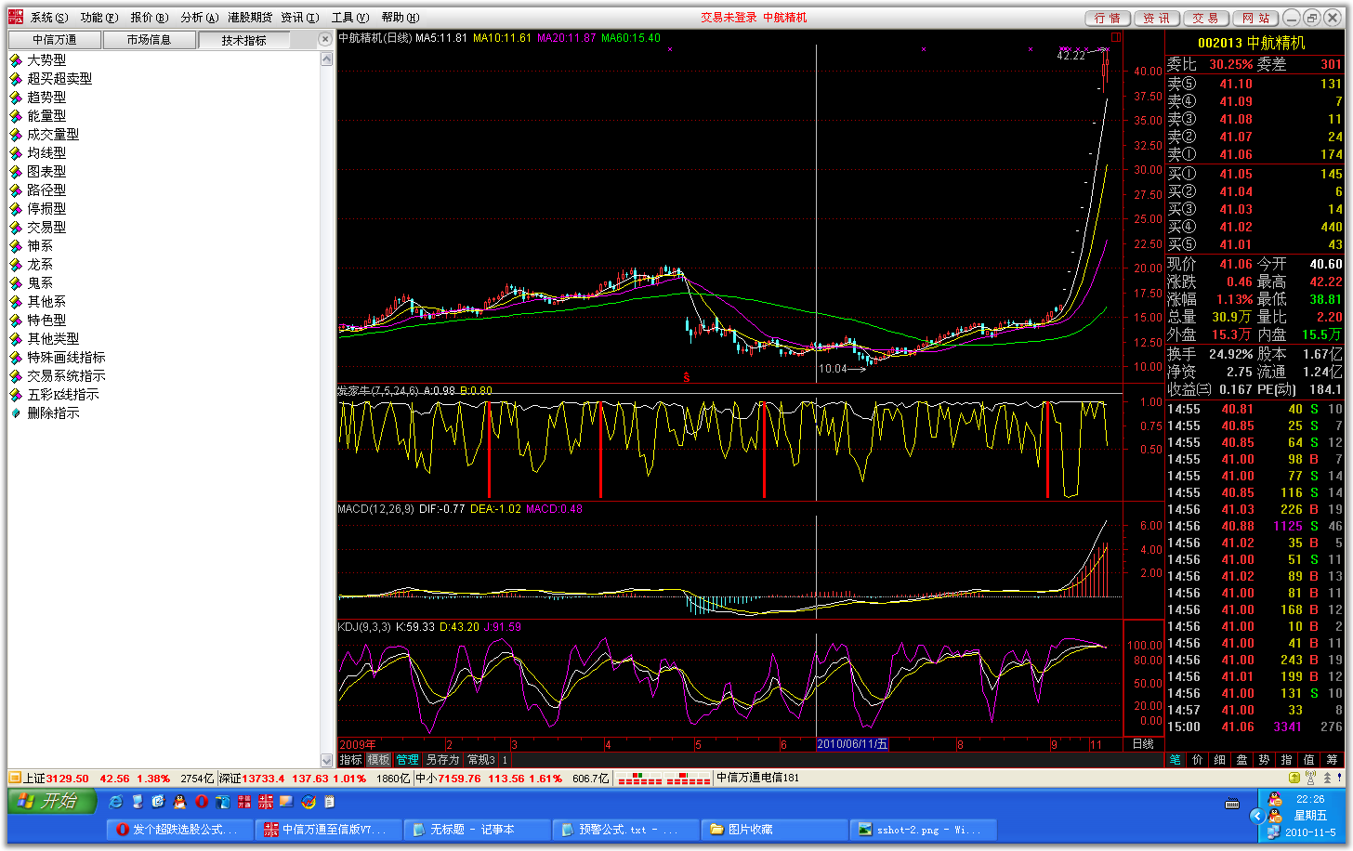Screen dimensions: 1353x851
Task: Open the 报价 menu
Action: [149, 18]
